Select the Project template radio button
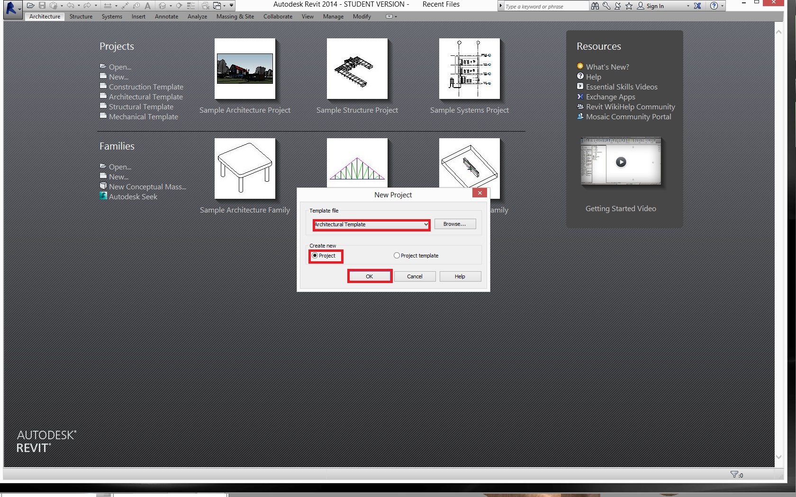Image resolution: width=796 pixels, height=497 pixels. pos(397,255)
